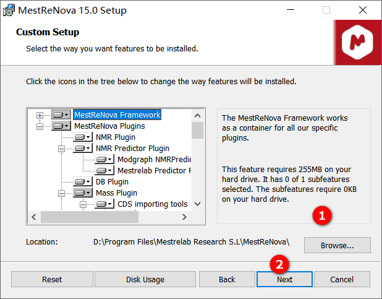This screenshot has height=299, width=382.
Task: Click the horizontal scroll left arrow
Action: point(34,217)
